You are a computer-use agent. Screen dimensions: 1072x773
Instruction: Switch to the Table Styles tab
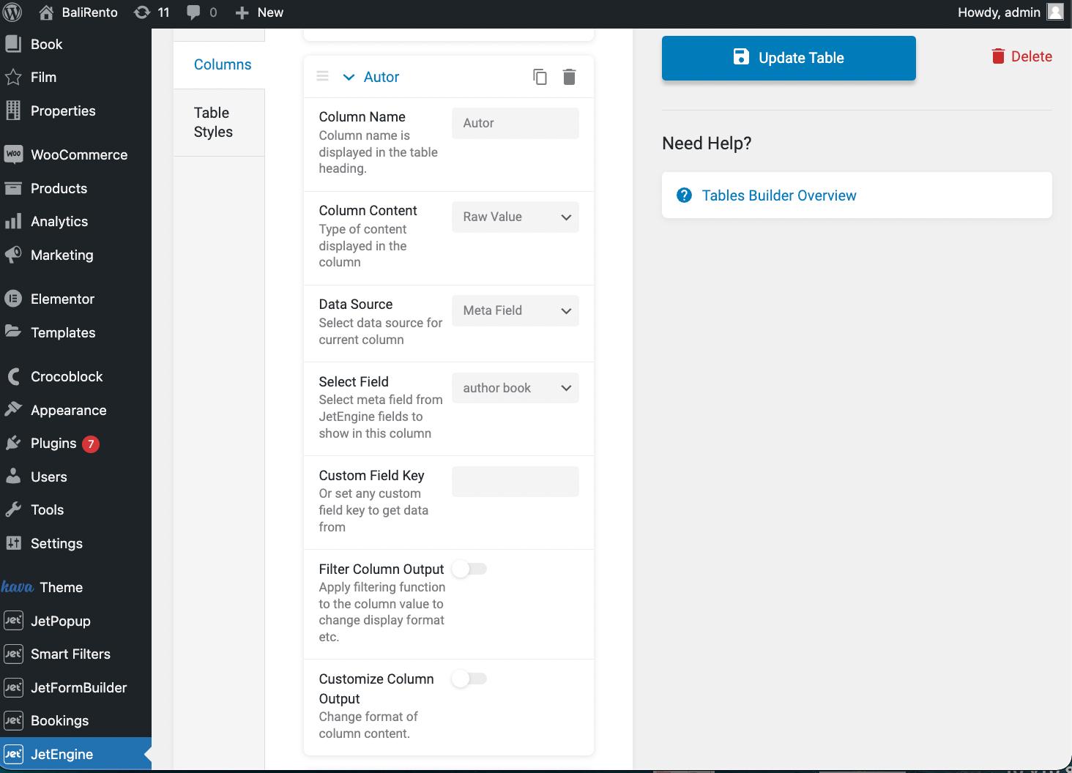click(x=219, y=122)
